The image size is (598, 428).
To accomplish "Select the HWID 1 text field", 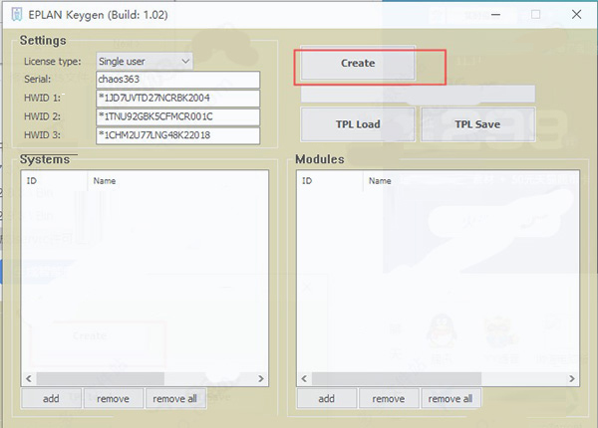I will click(x=178, y=99).
